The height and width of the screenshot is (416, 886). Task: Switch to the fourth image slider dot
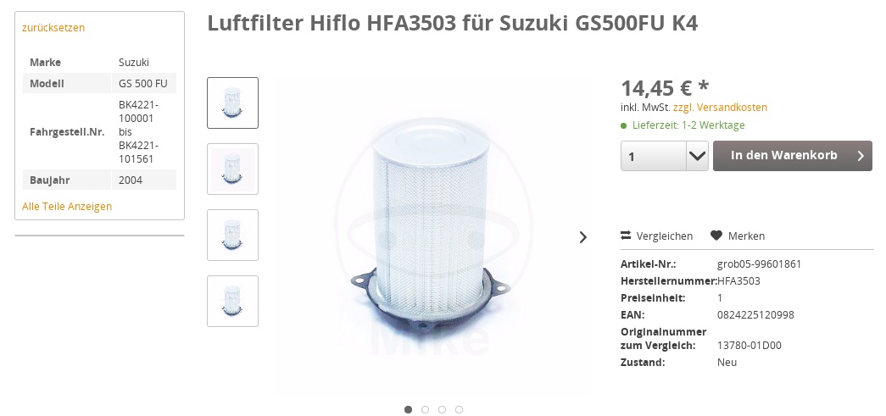tap(459, 410)
